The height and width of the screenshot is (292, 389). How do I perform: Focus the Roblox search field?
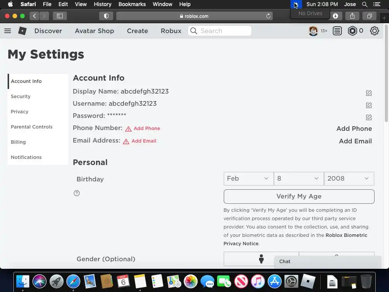pyautogui.click(x=220, y=31)
